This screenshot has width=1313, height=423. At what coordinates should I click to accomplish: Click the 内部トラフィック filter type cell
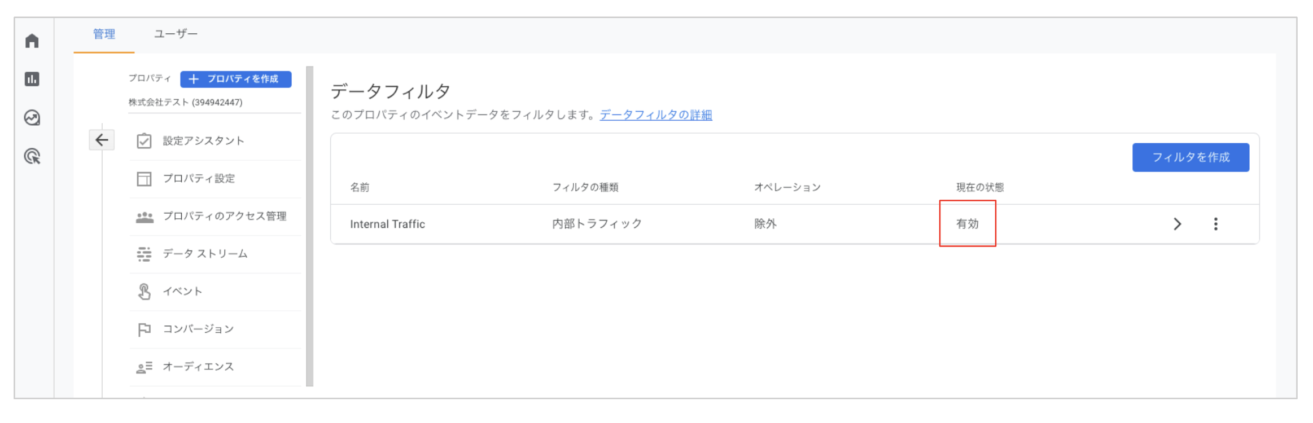point(597,224)
